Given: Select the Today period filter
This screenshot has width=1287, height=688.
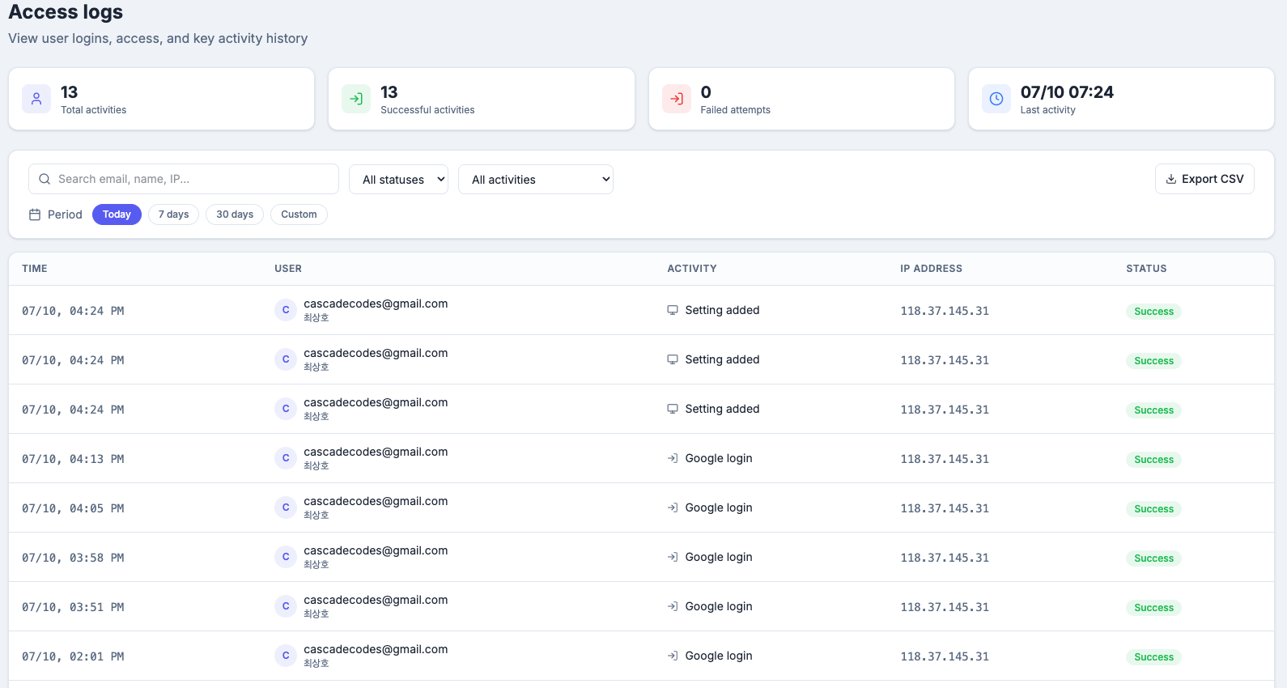Looking at the screenshot, I should (x=117, y=214).
